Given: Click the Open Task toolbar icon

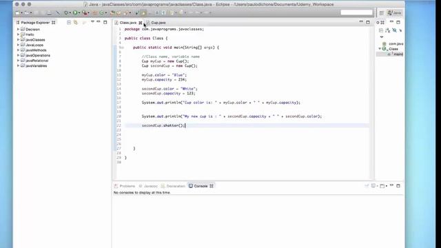Looking at the screenshot, I should [119, 12].
